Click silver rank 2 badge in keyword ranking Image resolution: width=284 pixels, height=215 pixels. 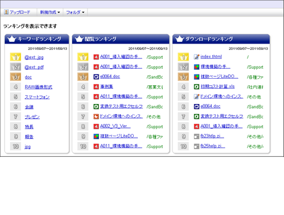(15, 67)
